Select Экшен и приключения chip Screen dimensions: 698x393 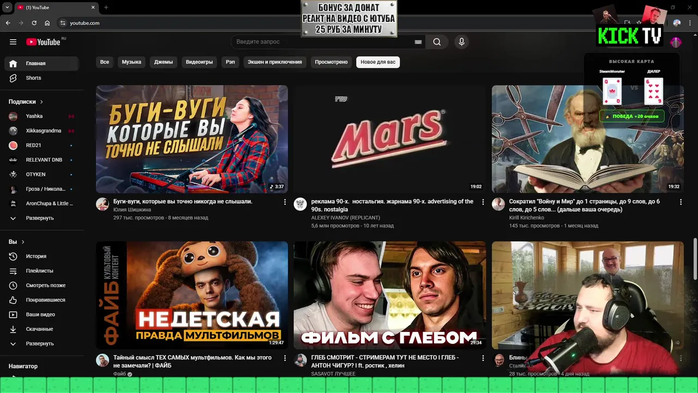coord(275,62)
